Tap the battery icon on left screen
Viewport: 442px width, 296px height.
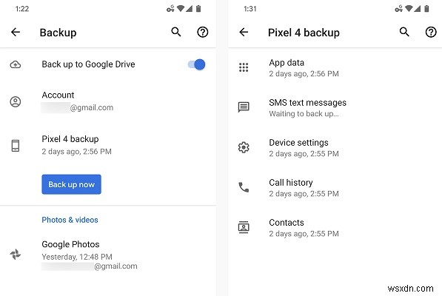coord(198,9)
